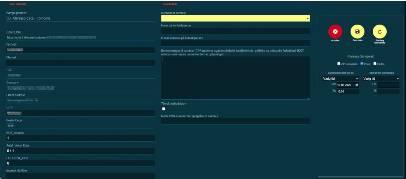The height and width of the screenshot is (179, 406).
Task: Open the CARELINK crm.3.dk URL
Action: [x=51, y=38]
